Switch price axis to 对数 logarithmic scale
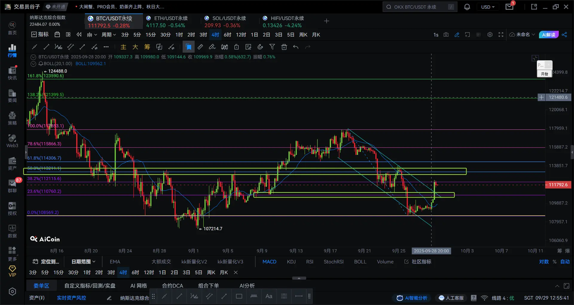Viewport: 574px width, 305px height. pos(544,262)
